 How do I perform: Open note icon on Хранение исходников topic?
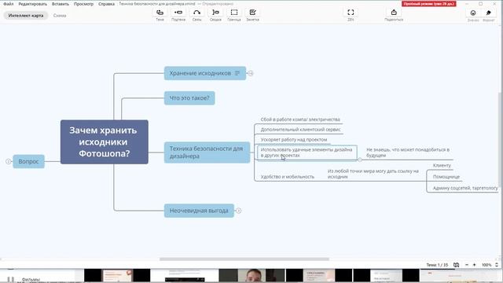point(237,73)
